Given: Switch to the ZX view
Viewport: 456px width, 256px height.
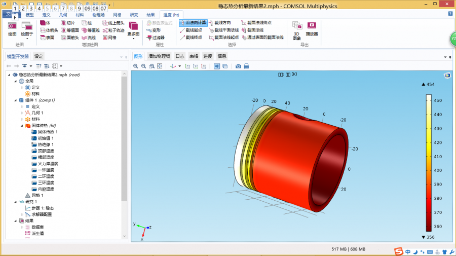Looking at the screenshot, I should click(204, 66).
